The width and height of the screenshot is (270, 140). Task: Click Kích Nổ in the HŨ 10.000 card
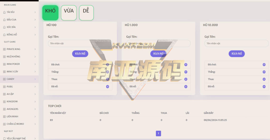pyautogui.click(x=237, y=54)
